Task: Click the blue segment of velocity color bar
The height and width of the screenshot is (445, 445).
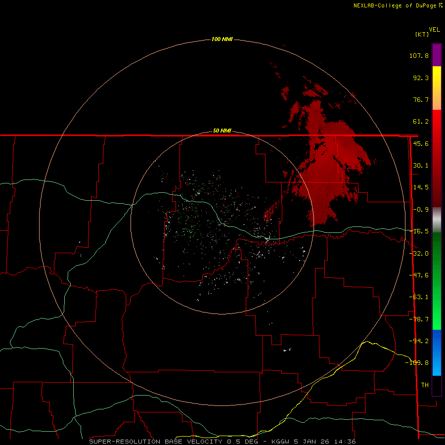Action: click(437, 353)
